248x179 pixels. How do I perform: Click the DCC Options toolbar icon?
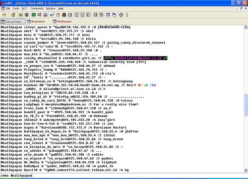pos(88,15)
